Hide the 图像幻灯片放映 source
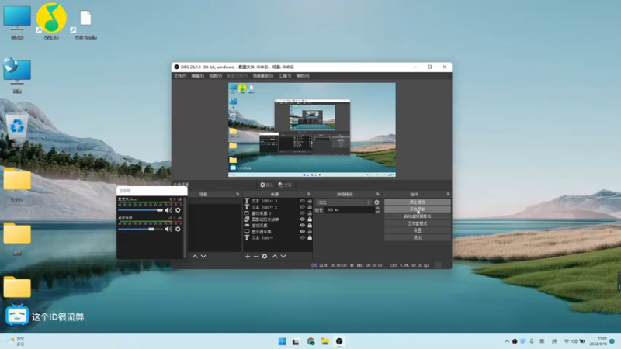 [302, 219]
